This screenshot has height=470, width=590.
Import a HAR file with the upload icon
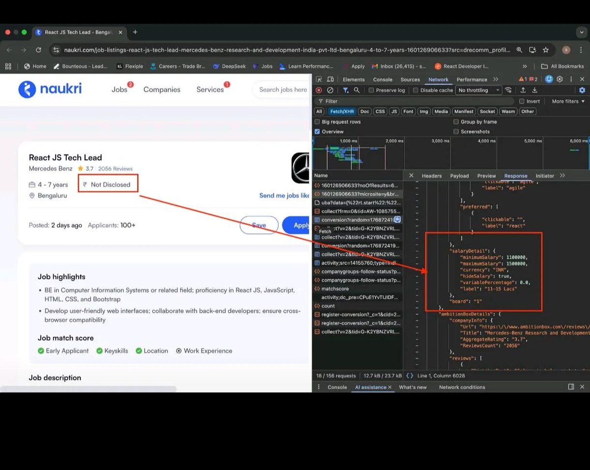523,90
